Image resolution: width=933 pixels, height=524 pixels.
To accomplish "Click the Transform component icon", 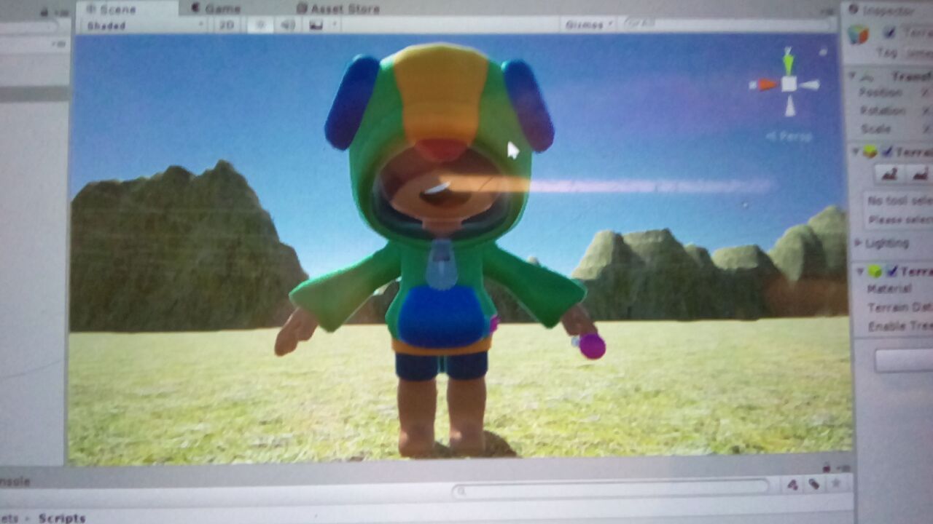I will (867, 76).
